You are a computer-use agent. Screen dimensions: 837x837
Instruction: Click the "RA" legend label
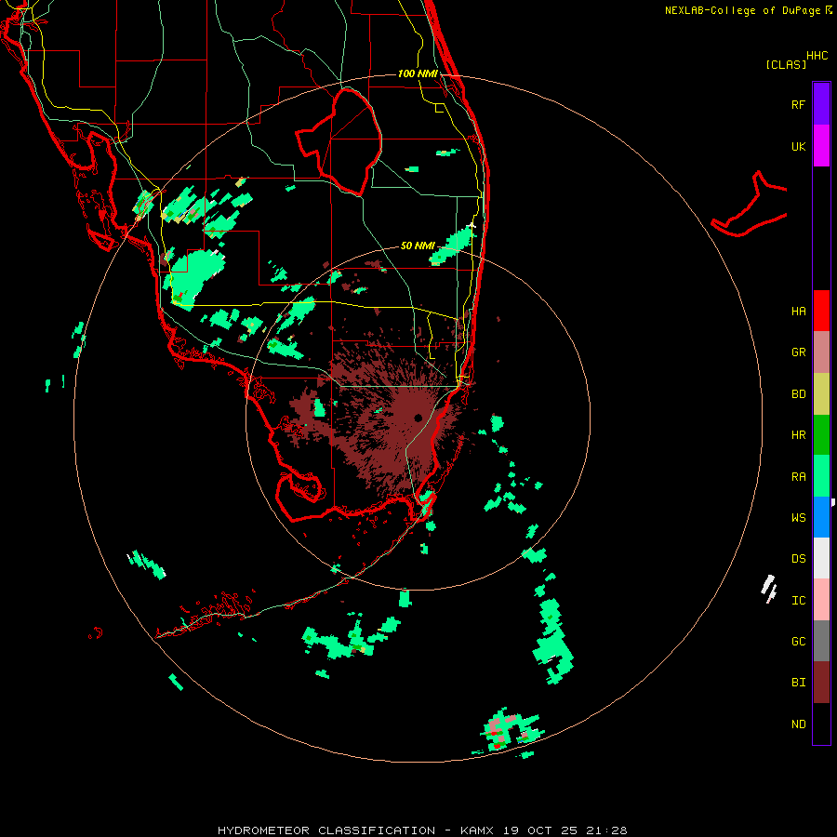click(798, 477)
